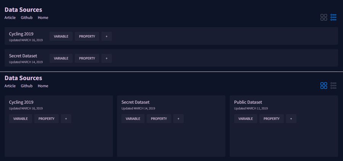The height and width of the screenshot is (161, 343).
Task: Add item with plus on Public Dataset card
Action: (x=291, y=119)
